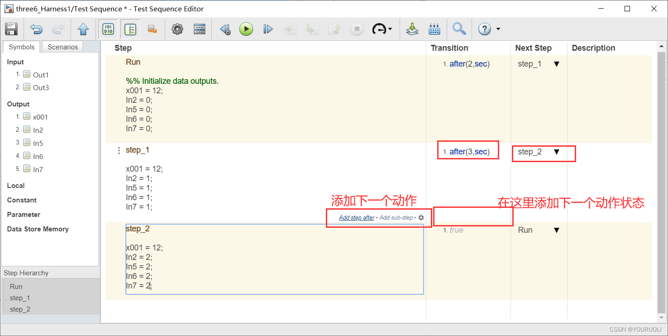Open the find/search tool
This screenshot has height=336, width=668.
[459, 29]
